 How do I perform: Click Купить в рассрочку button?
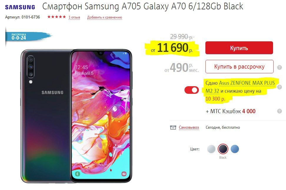[x=239, y=67]
